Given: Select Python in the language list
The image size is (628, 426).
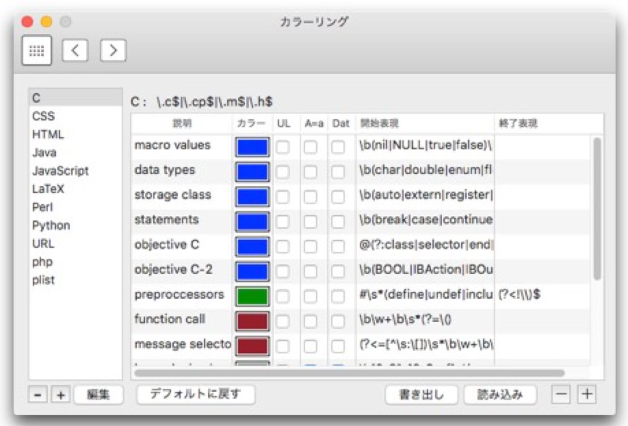Looking at the screenshot, I should tap(51, 225).
